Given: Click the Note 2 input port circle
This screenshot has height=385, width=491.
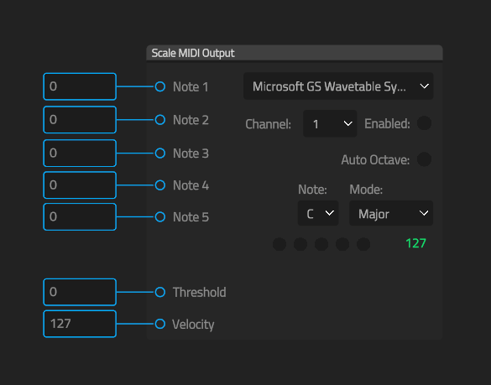Looking at the screenshot, I should pos(160,120).
